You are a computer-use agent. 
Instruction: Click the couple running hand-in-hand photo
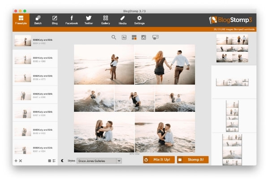165,64
